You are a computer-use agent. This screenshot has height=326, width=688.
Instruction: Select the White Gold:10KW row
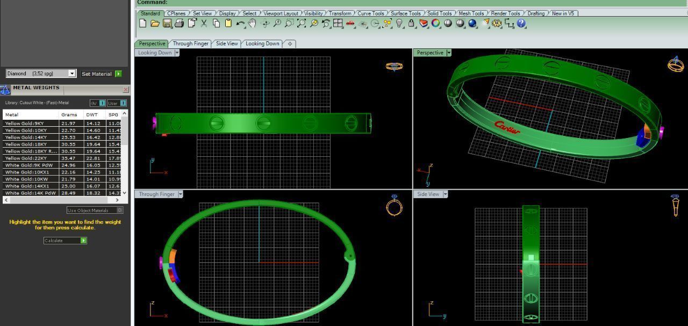62,179
